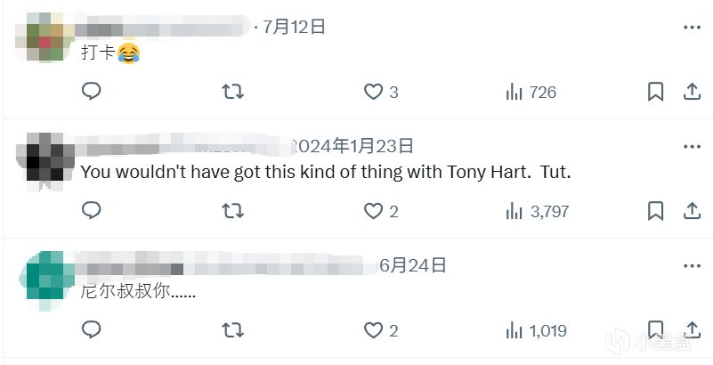Reply to the Tony Hart comment
This screenshot has width=713, height=365.
(92, 211)
